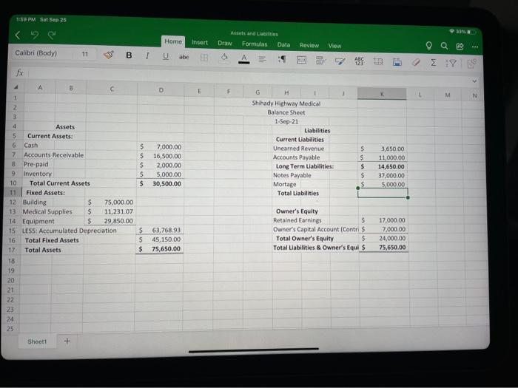Open the Tell Me lightbulb
This screenshot has width=518, height=388.
tap(428, 46)
